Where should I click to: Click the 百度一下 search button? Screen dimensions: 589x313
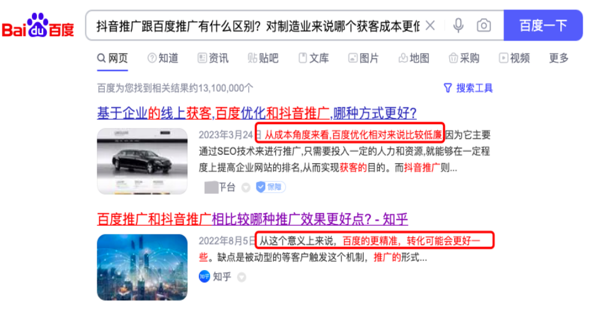coord(543,26)
